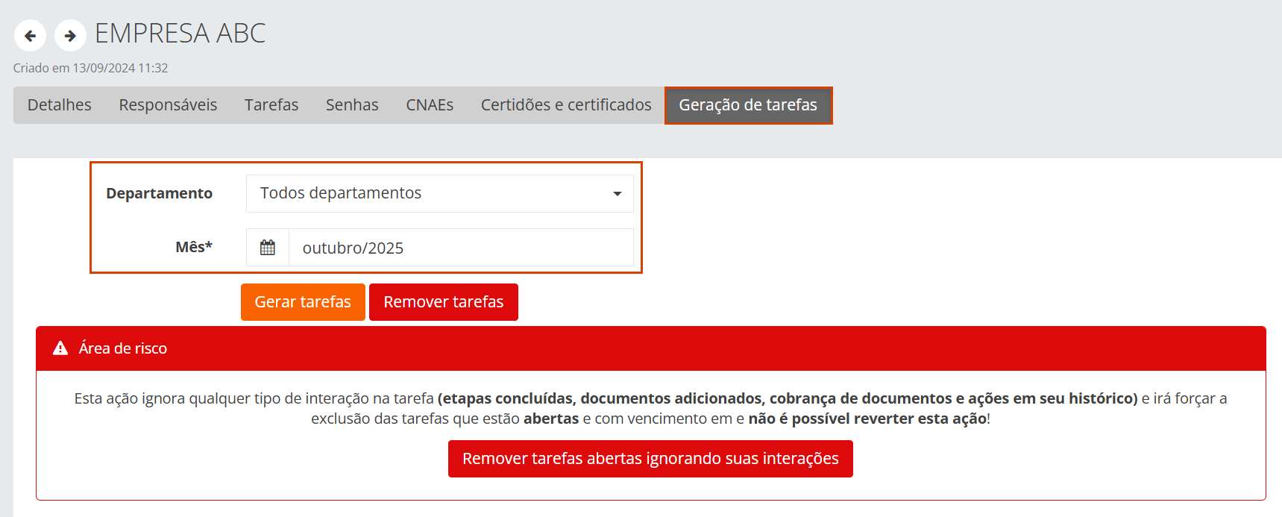Click the Departamento field label
The height and width of the screenshot is (517, 1282).
coord(159,193)
